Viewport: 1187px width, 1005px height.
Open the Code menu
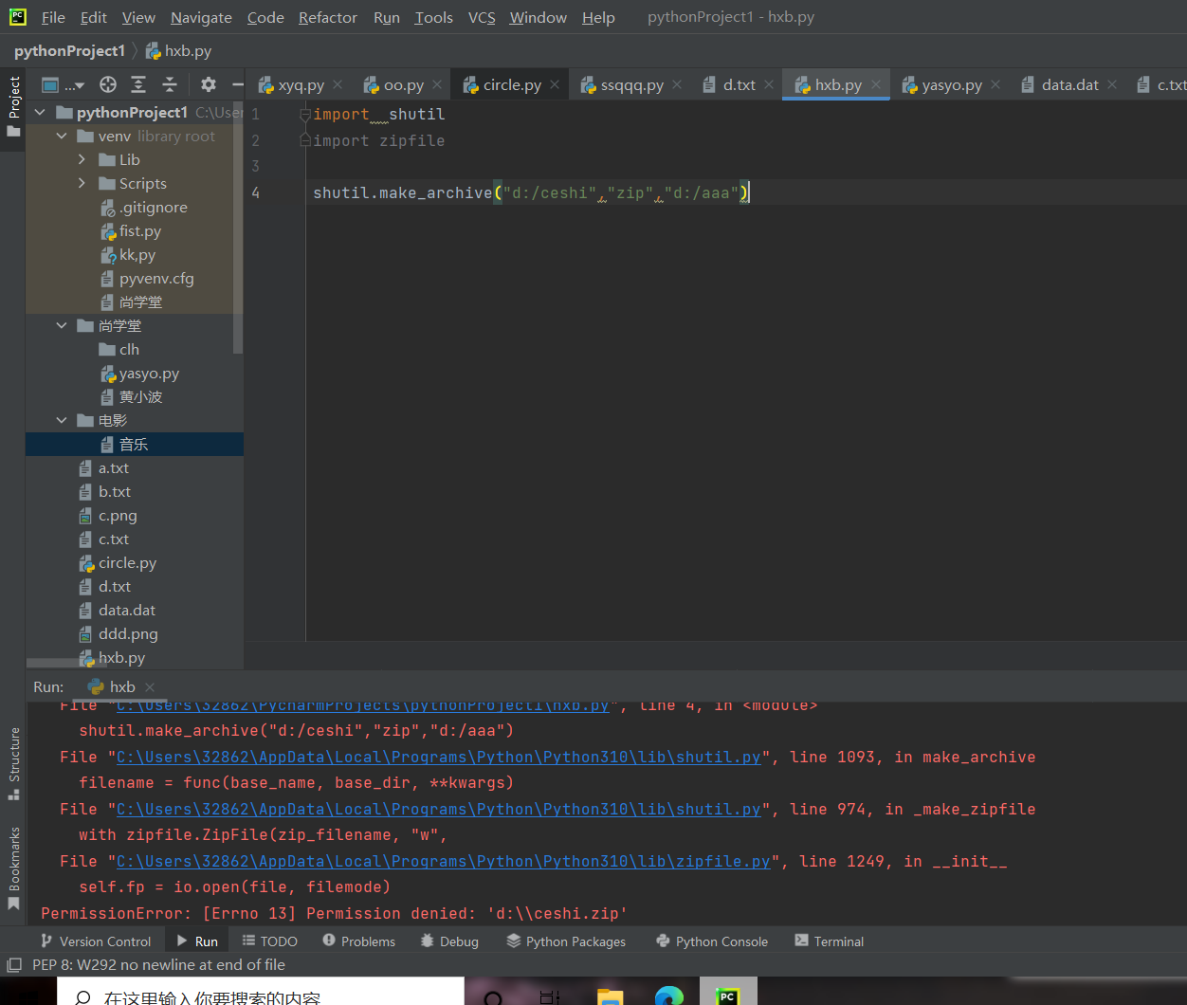click(x=265, y=17)
